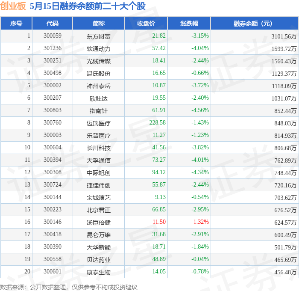
Task: Click stock code 301236
Action: click(x=53, y=48)
